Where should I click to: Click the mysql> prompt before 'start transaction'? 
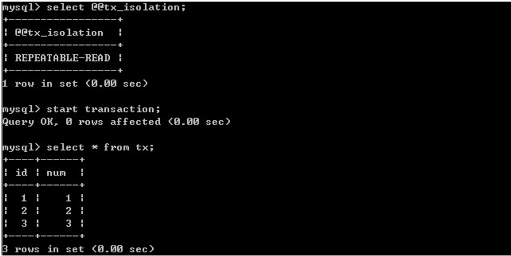[x=21, y=109]
